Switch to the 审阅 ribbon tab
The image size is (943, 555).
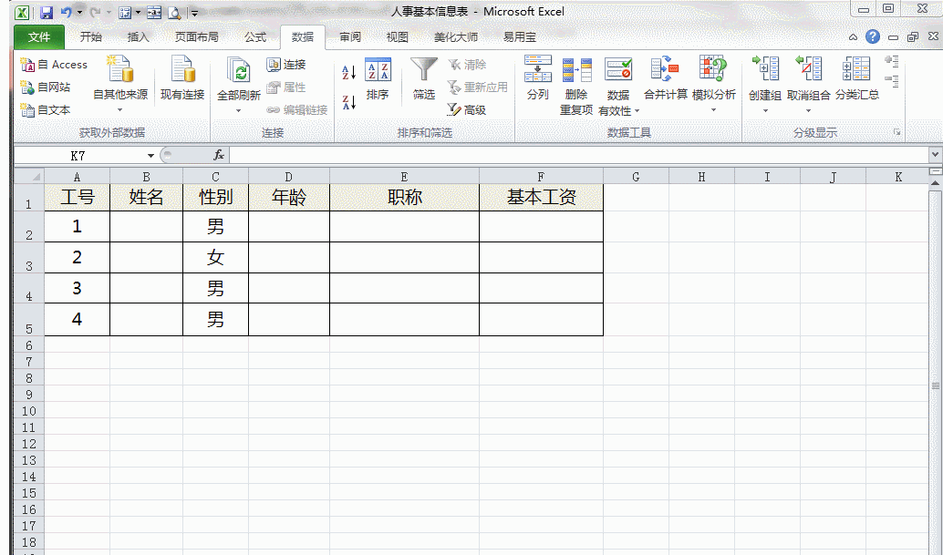coord(350,37)
